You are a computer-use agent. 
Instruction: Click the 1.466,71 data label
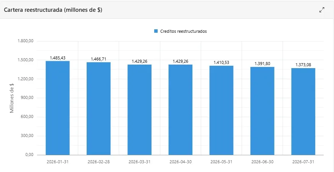point(98,59)
